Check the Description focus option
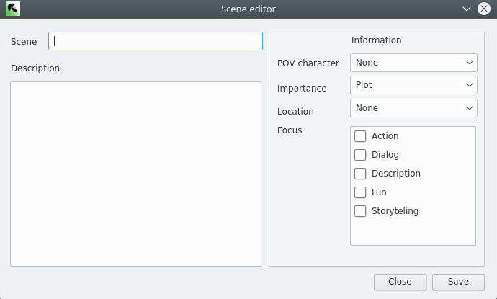The width and height of the screenshot is (497, 299). click(360, 174)
